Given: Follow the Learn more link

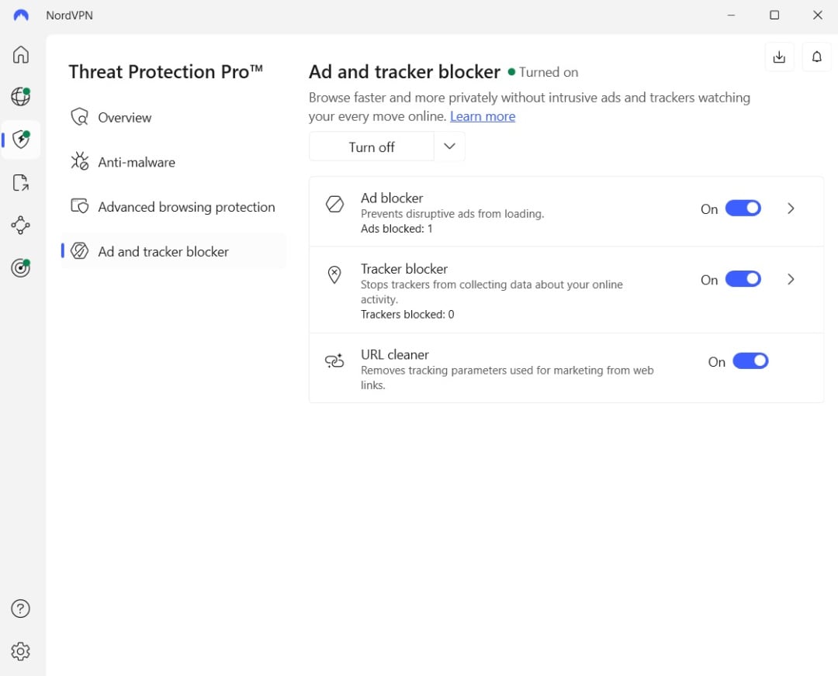Looking at the screenshot, I should click(483, 116).
